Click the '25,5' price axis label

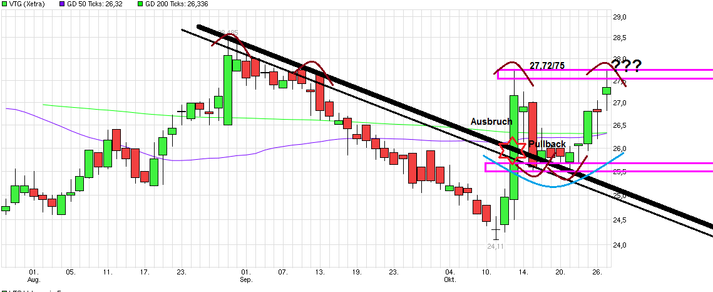click(x=620, y=172)
